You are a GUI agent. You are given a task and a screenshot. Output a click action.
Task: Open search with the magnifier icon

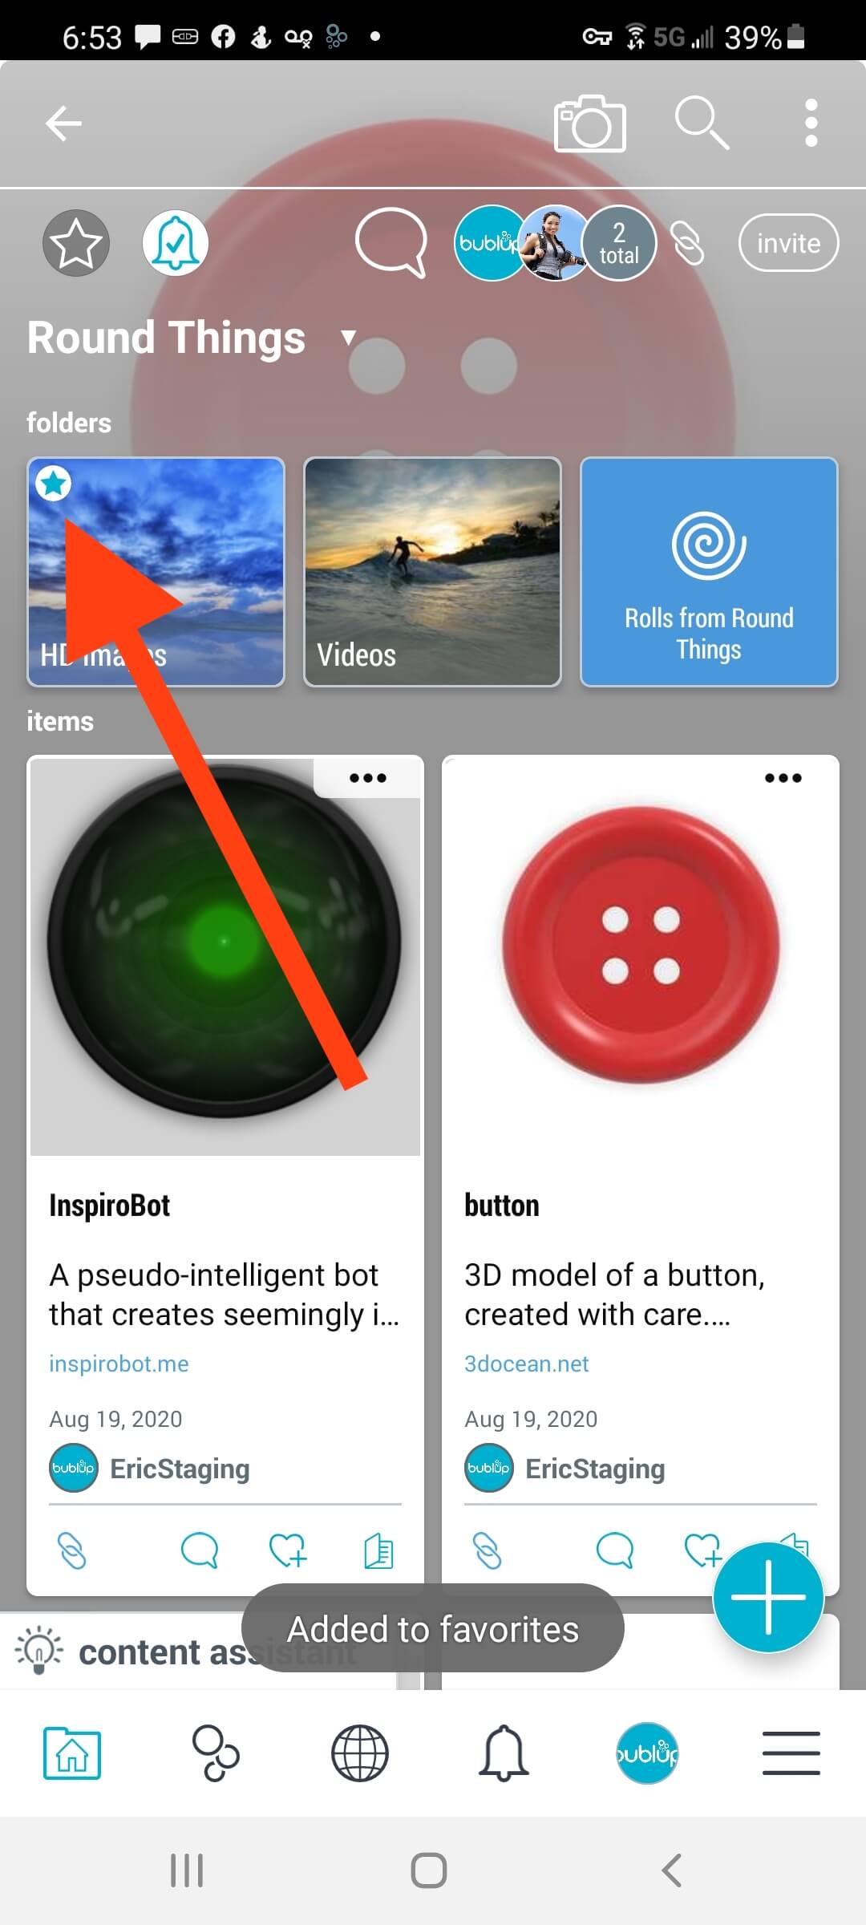tap(702, 123)
